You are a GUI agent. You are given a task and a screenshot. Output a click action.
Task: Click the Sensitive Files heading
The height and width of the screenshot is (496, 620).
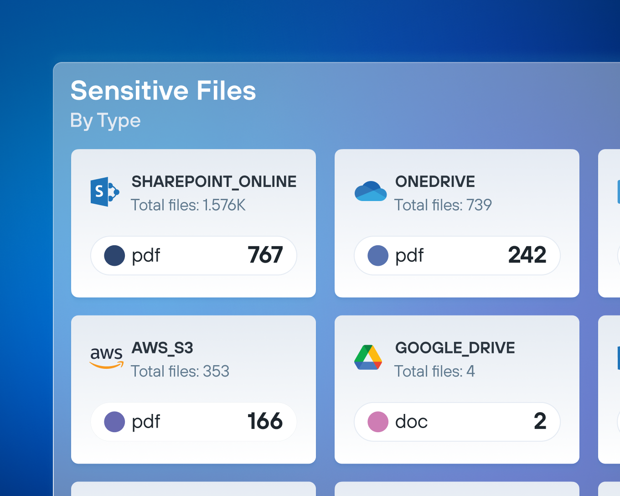[x=163, y=90]
